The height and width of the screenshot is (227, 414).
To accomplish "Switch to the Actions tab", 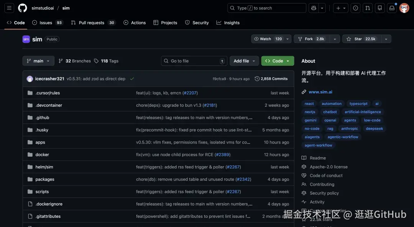I will coord(135,23).
